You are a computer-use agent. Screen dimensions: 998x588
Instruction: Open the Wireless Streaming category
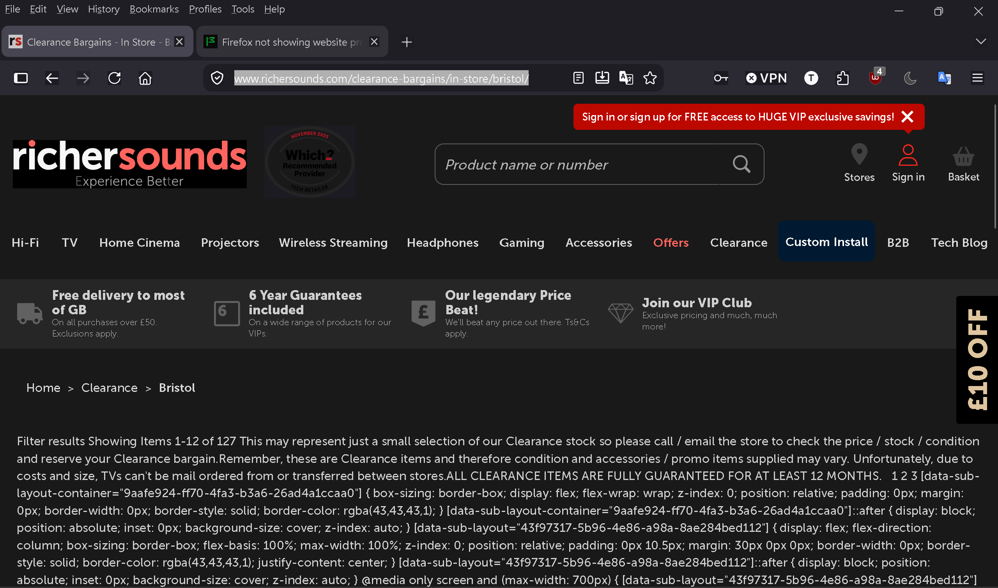(333, 243)
